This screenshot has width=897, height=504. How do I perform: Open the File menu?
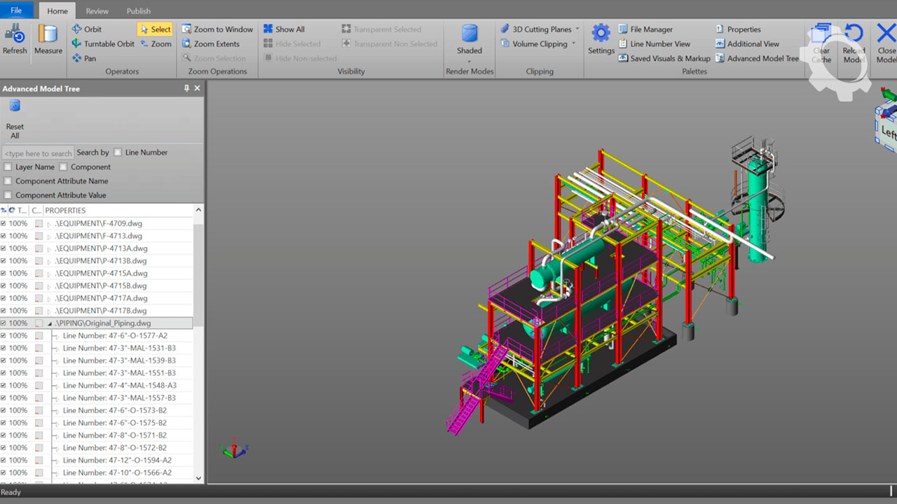pyautogui.click(x=16, y=11)
